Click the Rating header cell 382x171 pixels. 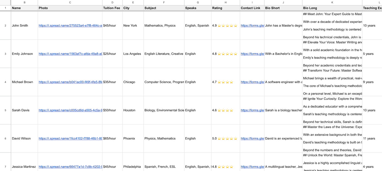point(226,8)
